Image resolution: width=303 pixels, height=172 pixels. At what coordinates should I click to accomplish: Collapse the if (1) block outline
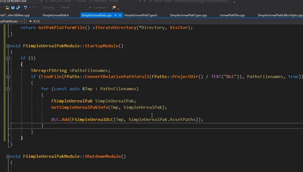(x=8, y=58)
